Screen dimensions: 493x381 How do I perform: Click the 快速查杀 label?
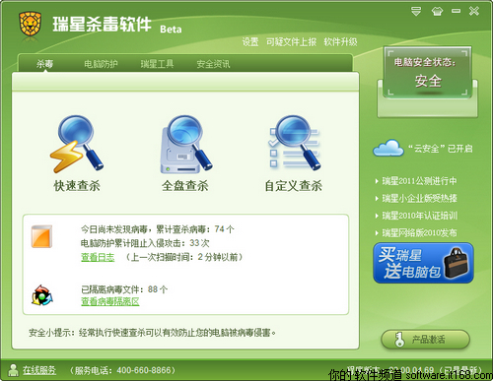(x=77, y=186)
